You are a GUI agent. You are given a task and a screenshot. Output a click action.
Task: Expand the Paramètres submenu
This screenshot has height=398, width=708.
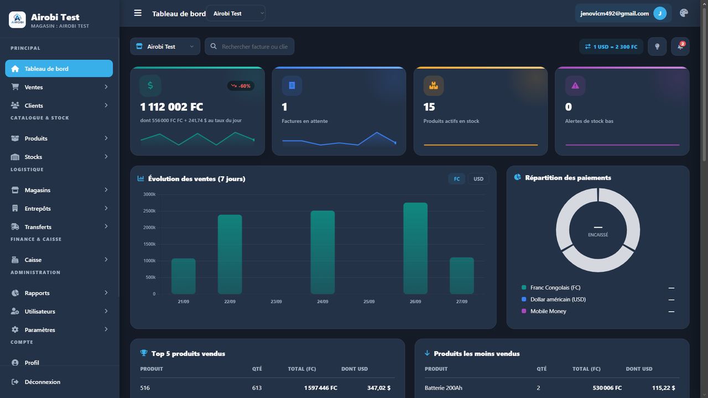(59, 329)
